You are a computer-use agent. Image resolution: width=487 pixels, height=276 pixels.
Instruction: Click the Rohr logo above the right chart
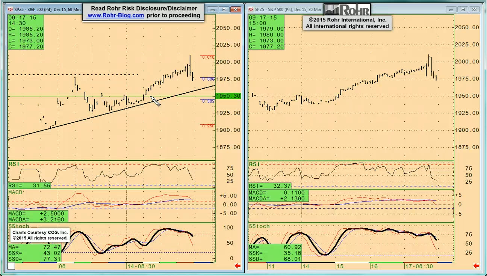click(347, 10)
